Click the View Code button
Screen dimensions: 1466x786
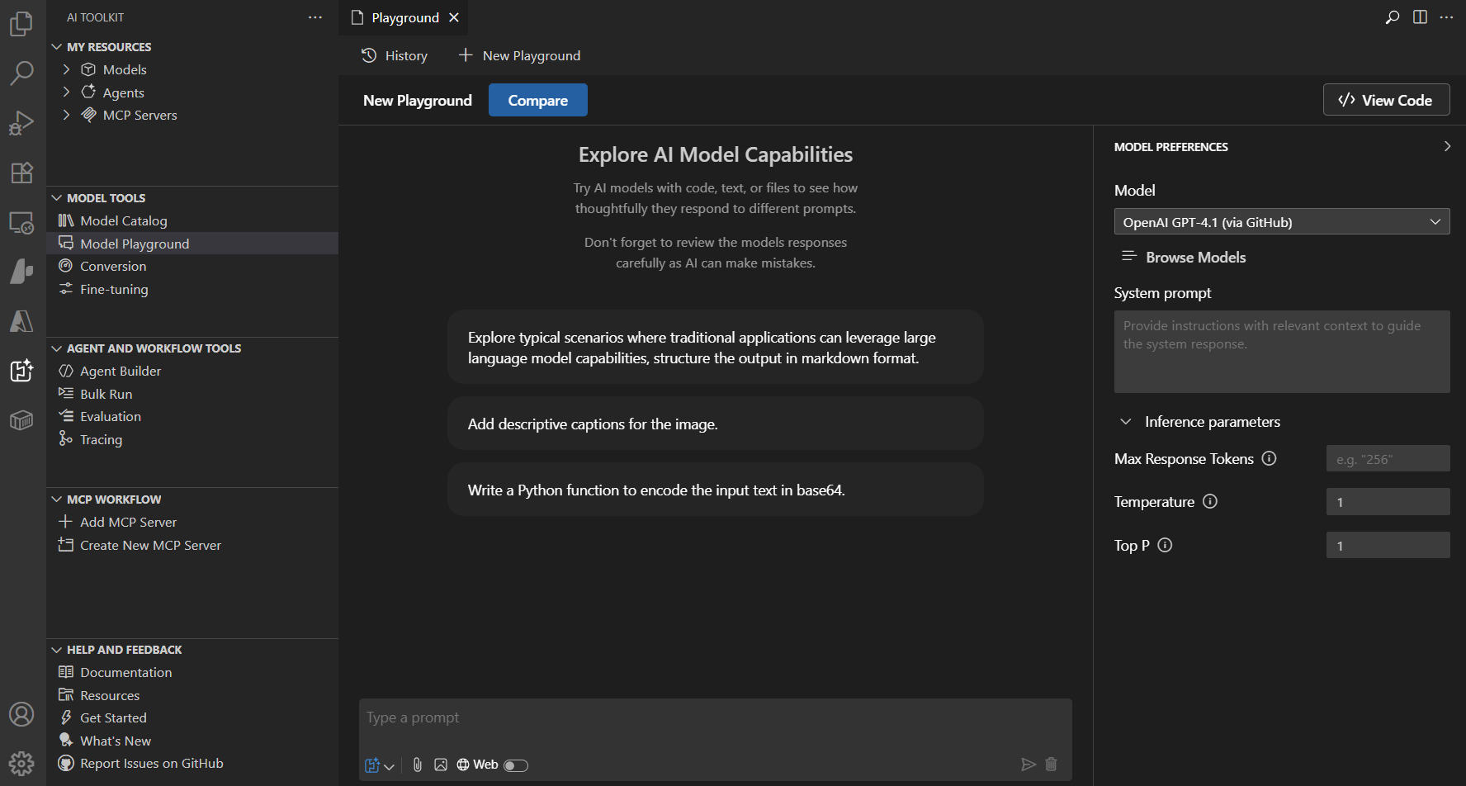coord(1386,99)
